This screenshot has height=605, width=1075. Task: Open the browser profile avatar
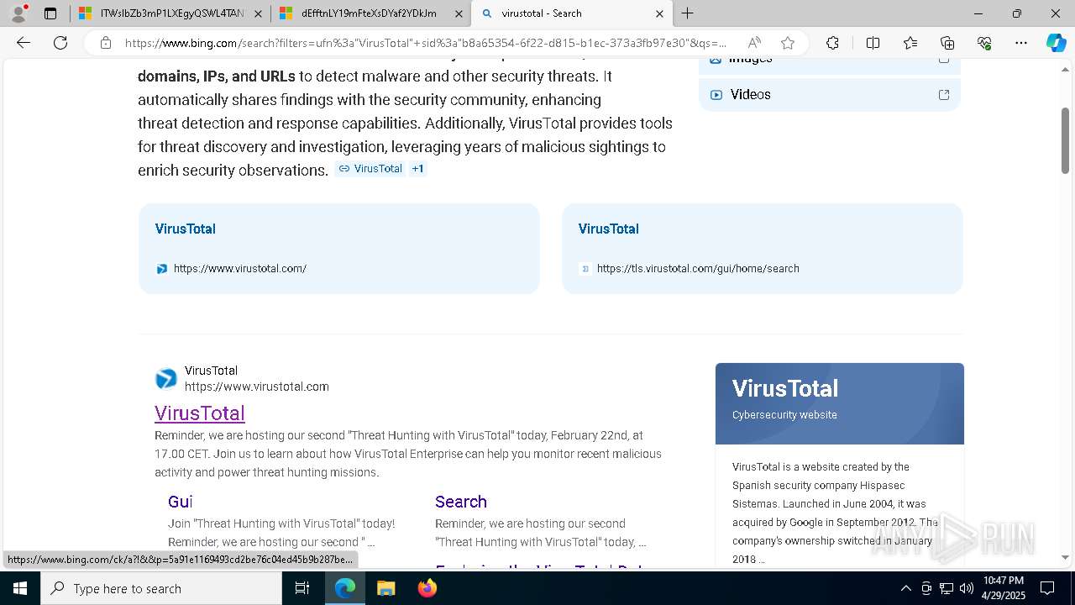click(x=18, y=13)
